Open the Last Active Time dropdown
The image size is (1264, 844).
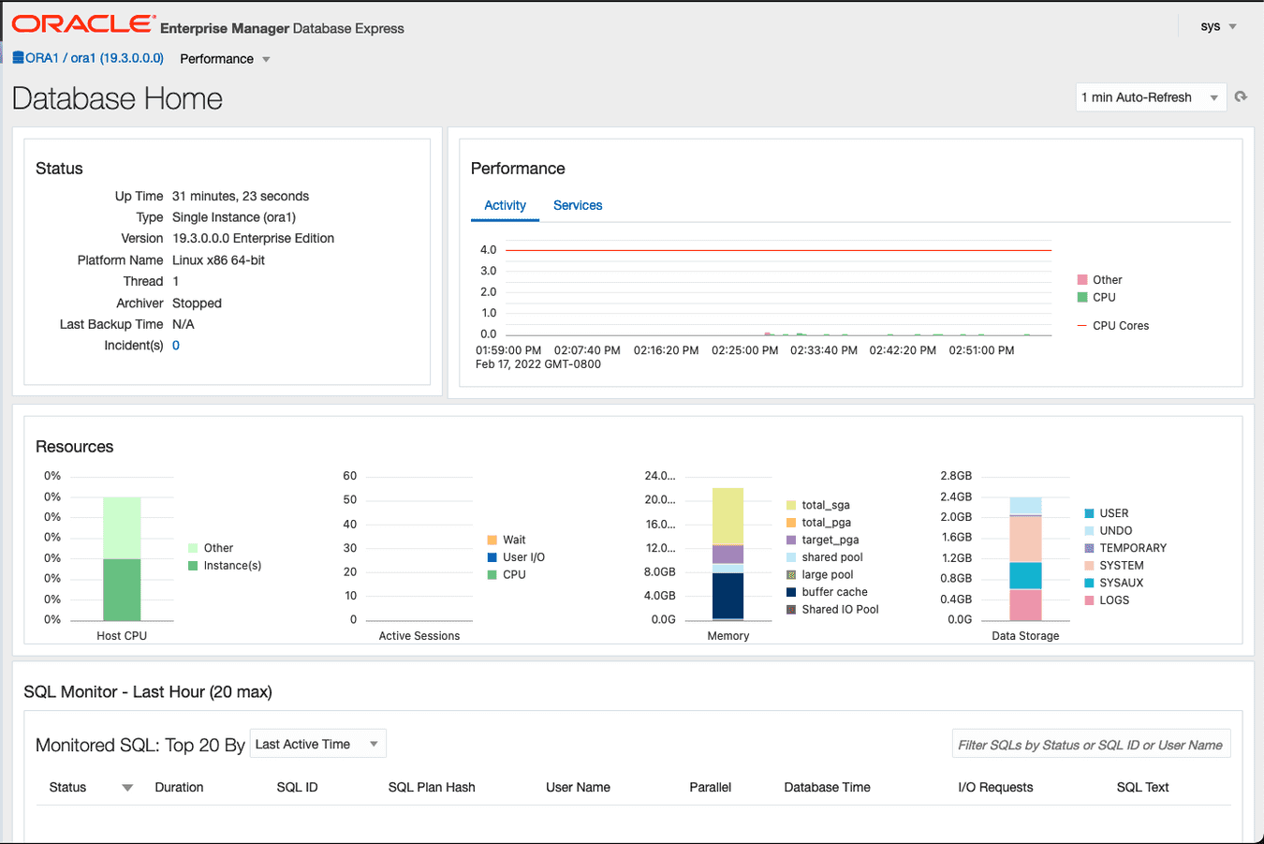[x=318, y=745]
